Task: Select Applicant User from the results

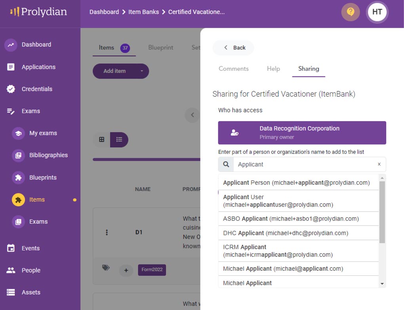Action: pos(298,201)
